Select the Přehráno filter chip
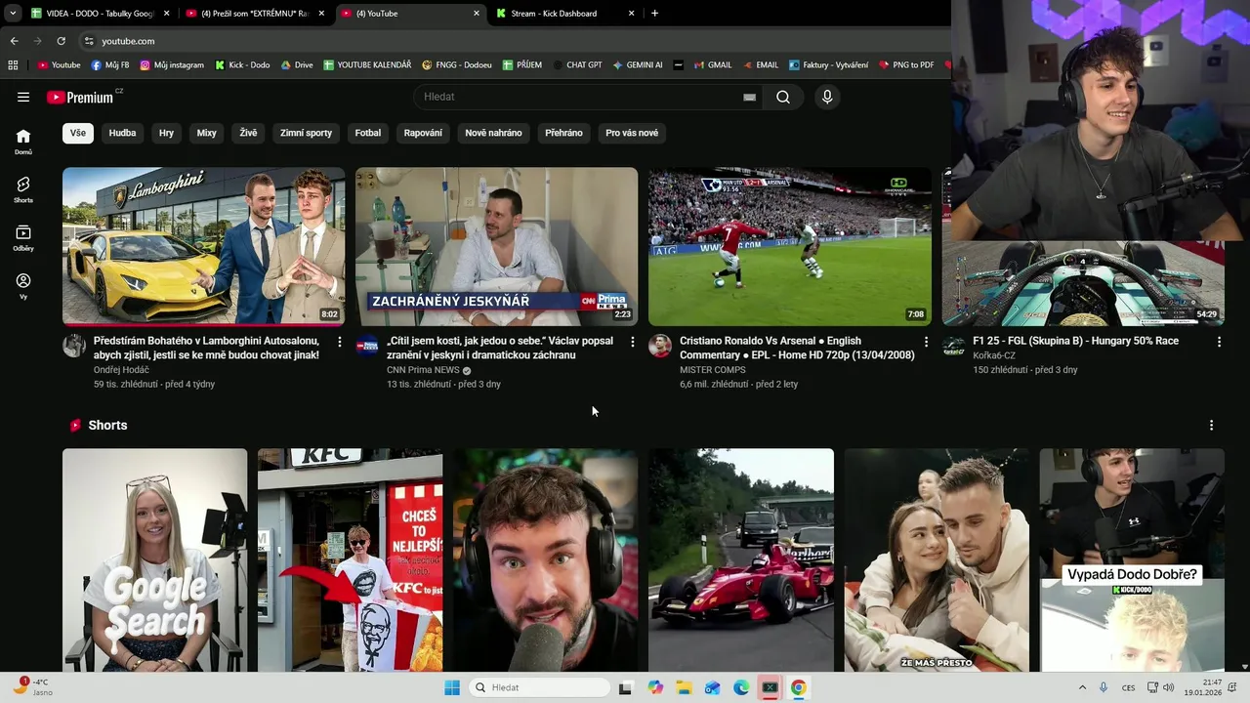1250x703 pixels. 563,133
